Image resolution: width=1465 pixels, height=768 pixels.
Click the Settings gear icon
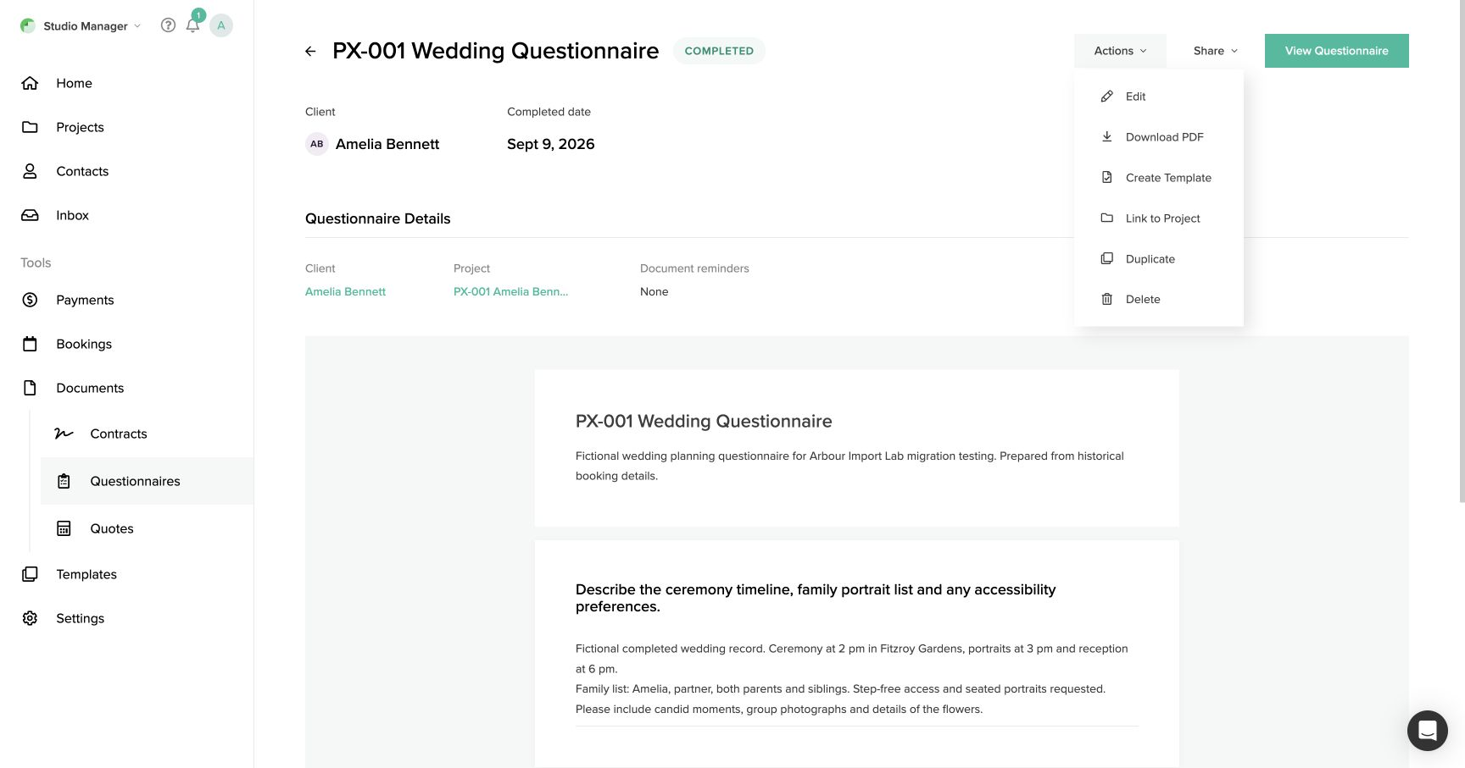pos(30,618)
